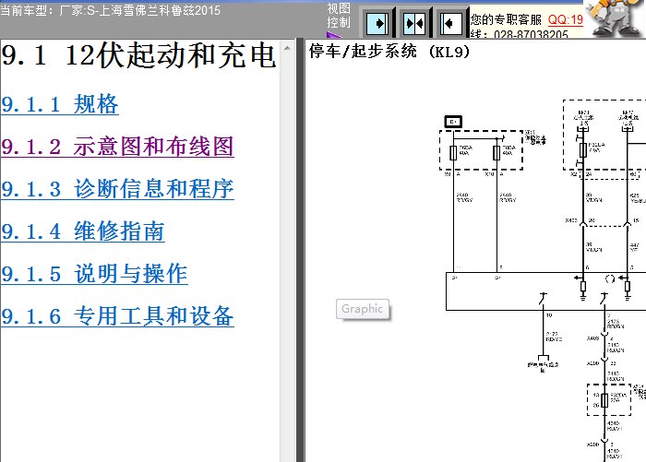Click the 视图控制 label
Viewport: 646px width, 462px height.
tap(339, 16)
